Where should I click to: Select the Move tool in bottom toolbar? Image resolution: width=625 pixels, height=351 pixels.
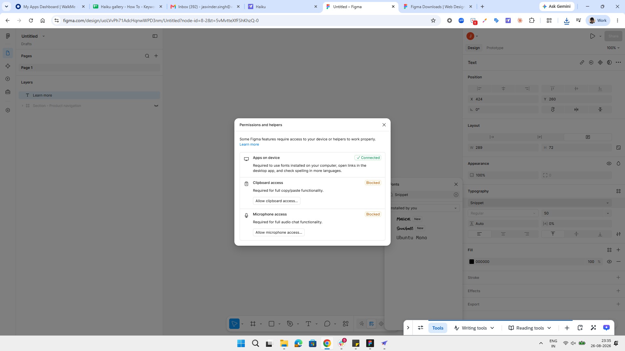pyautogui.click(x=234, y=324)
